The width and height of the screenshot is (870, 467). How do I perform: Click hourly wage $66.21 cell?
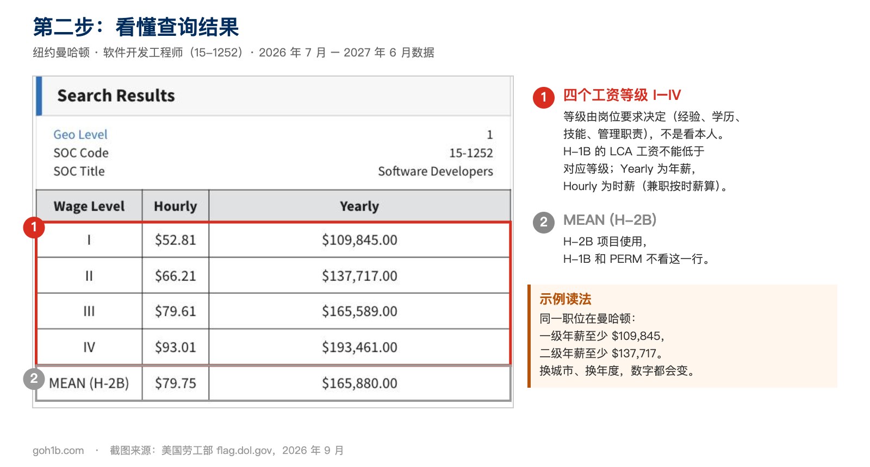(x=175, y=276)
